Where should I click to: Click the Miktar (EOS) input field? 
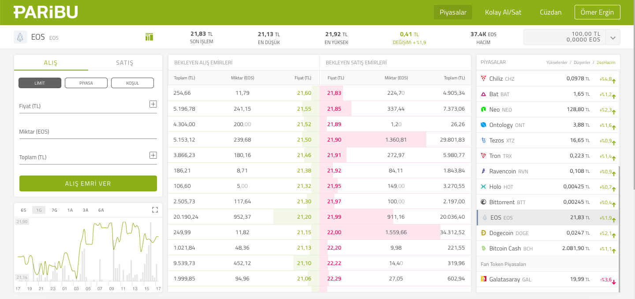click(x=88, y=131)
